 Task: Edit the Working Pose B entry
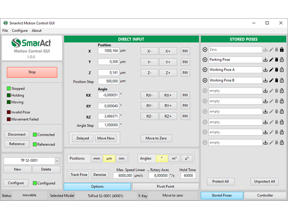coord(271,80)
